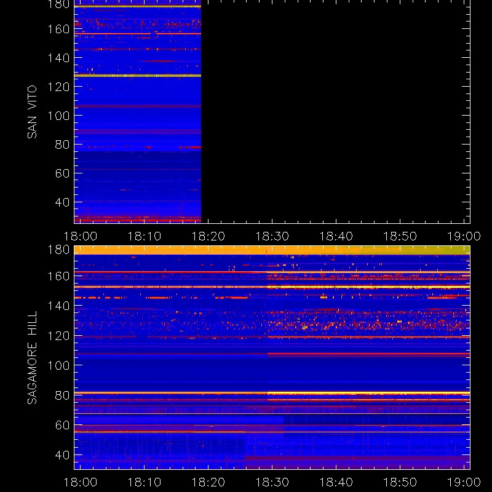The image size is (492, 492).
Task: Click the 160 tick label on the Sagamore Hill plot
Action: pos(58,276)
